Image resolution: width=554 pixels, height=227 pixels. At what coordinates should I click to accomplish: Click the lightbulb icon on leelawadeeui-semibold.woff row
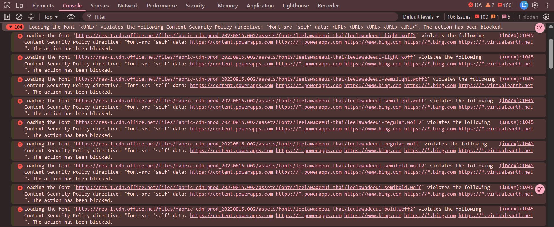click(540, 189)
